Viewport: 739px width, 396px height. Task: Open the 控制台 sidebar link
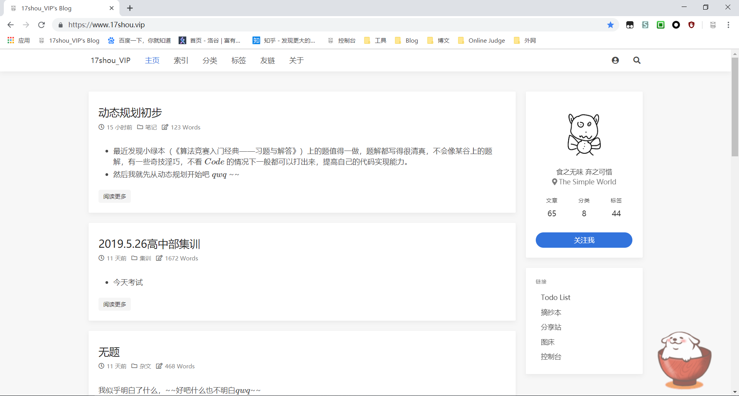click(551, 356)
